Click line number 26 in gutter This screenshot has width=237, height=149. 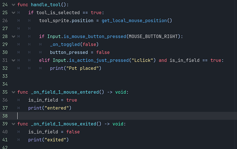[x=5, y=21]
